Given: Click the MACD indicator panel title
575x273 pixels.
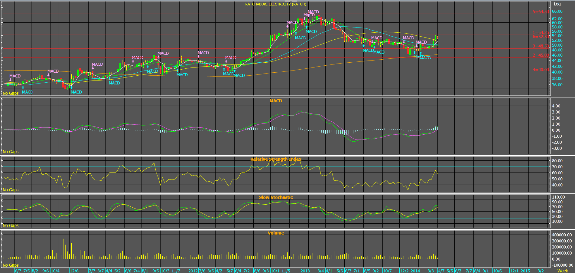Looking at the screenshot, I should click(x=276, y=101).
